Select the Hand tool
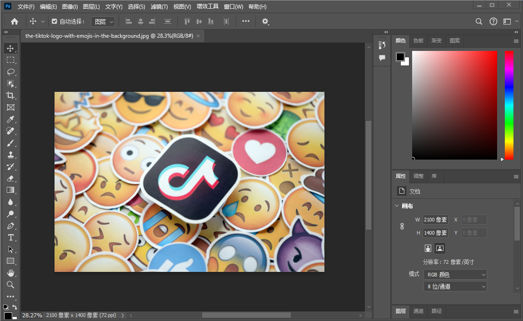This screenshot has height=321, width=523. [x=11, y=273]
